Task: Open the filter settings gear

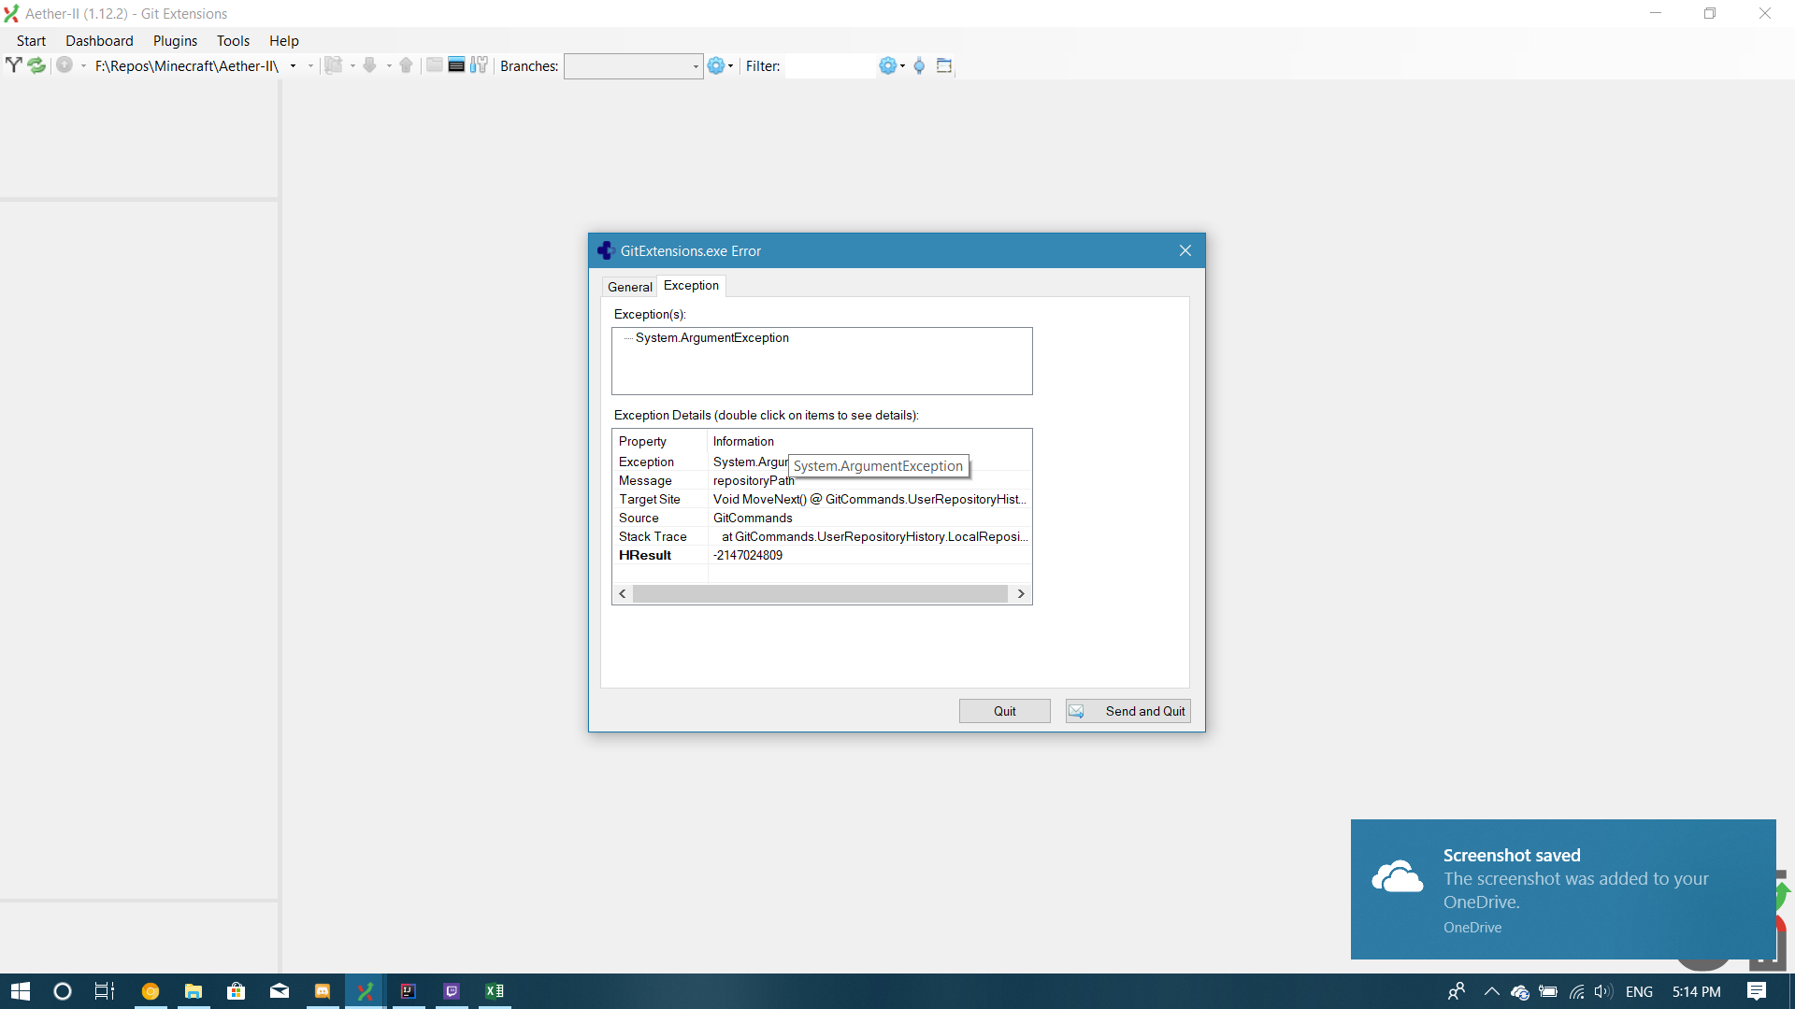Action: [x=888, y=65]
